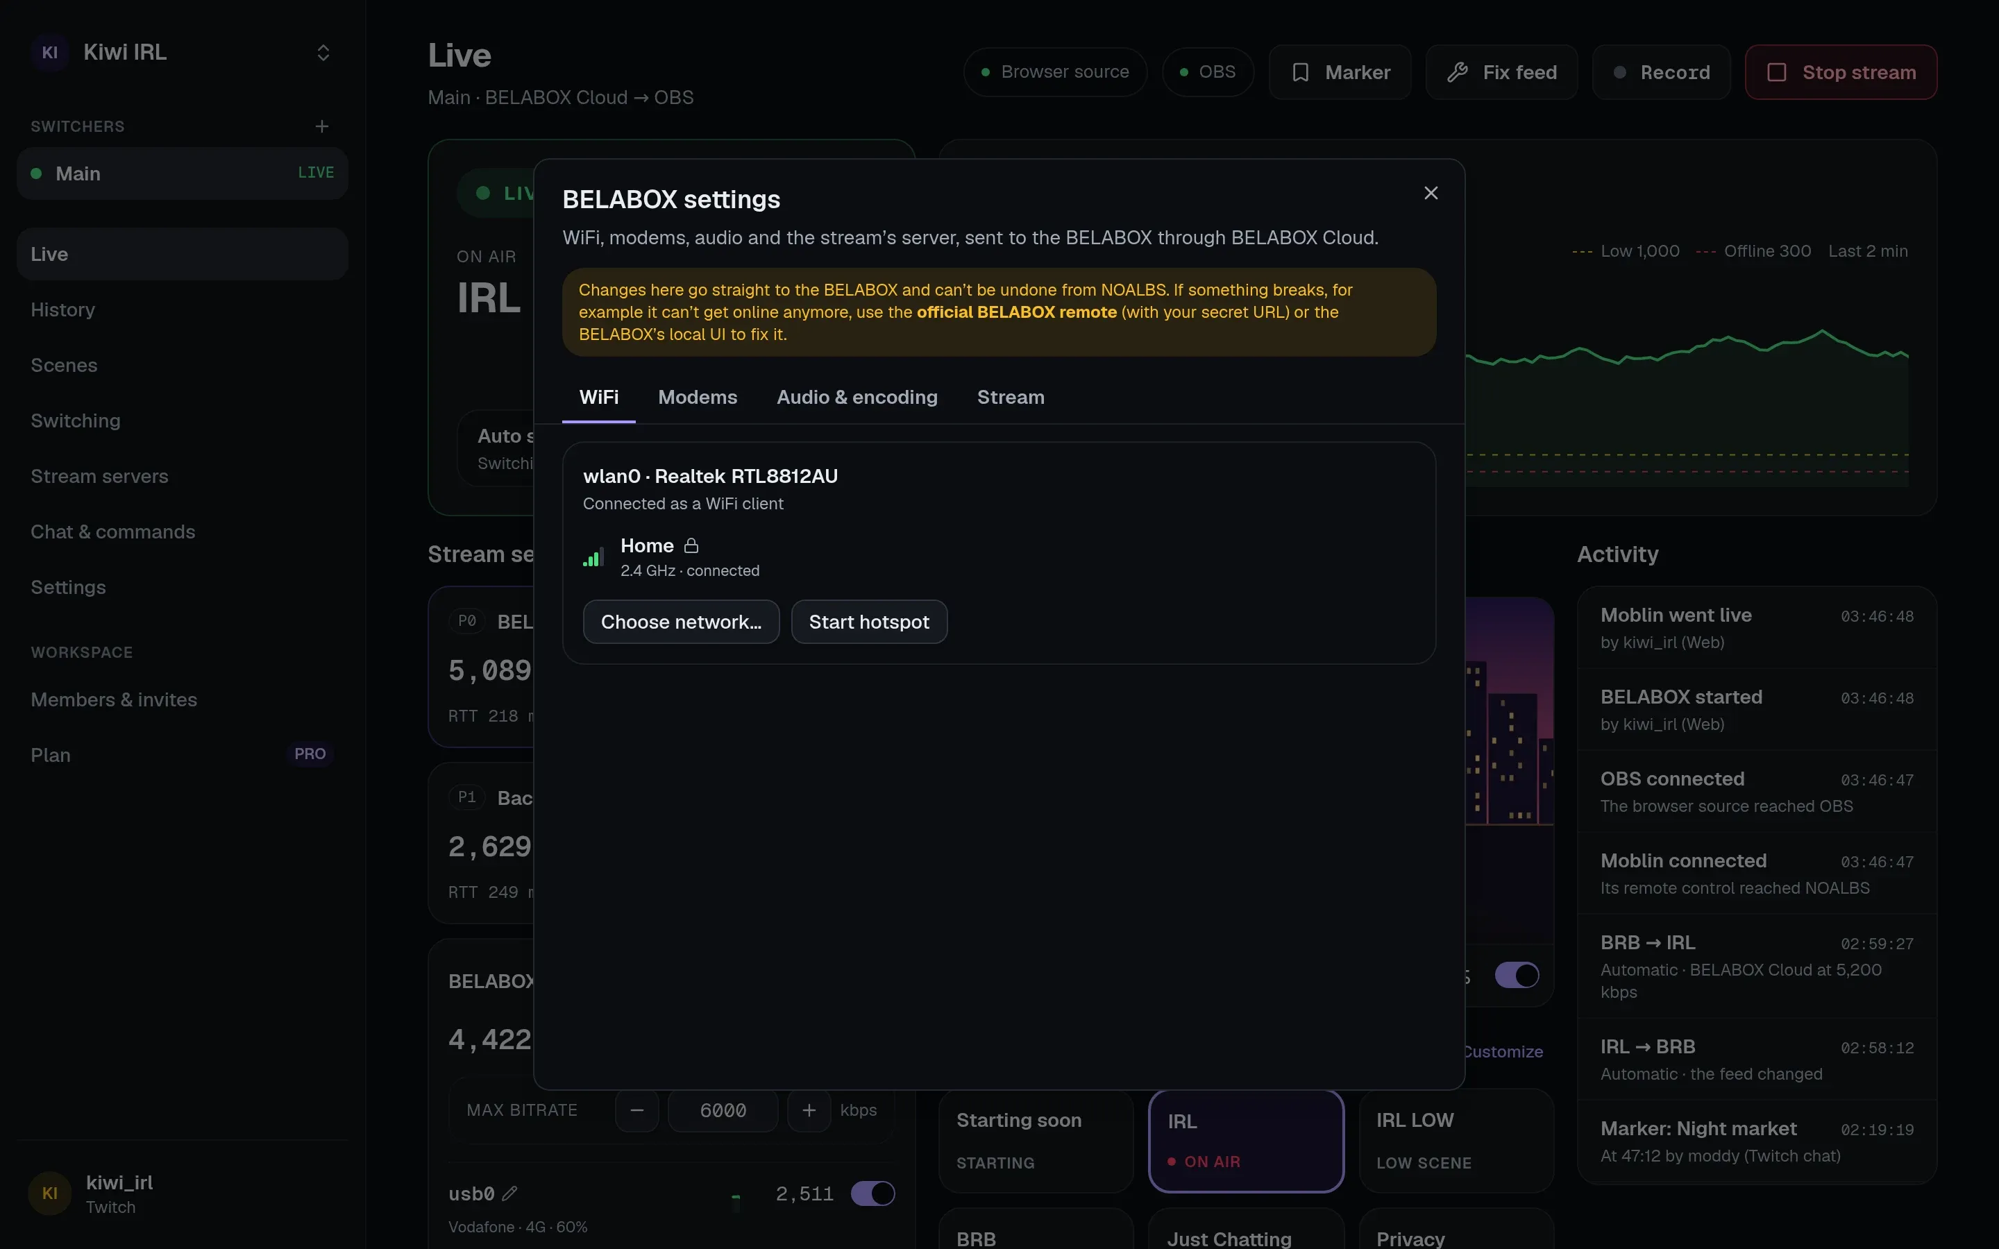The image size is (1999, 1249).
Task: Open Chat & commands page
Action: click(182, 531)
